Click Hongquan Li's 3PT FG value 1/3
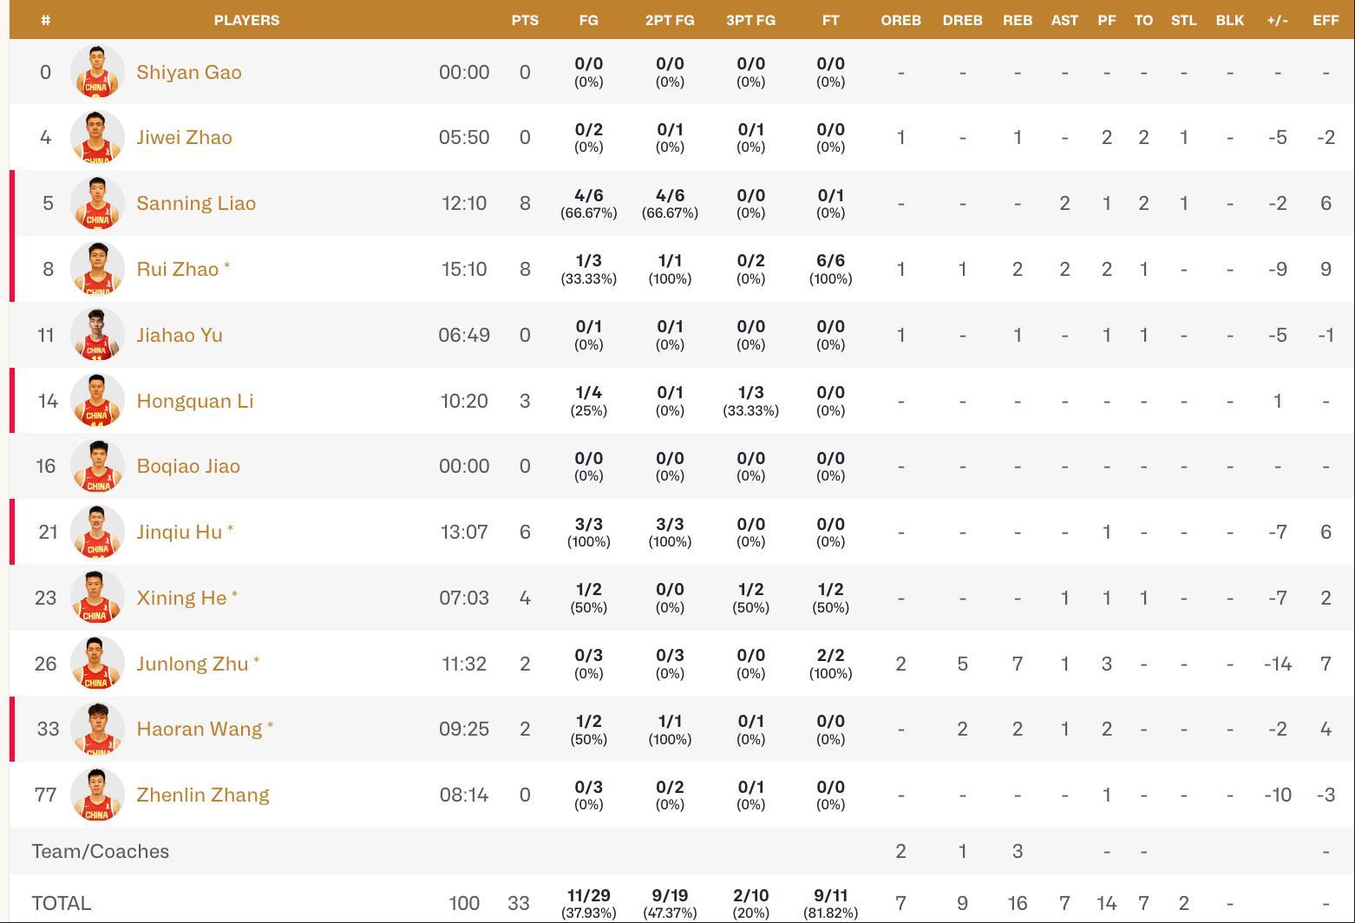This screenshot has height=923, width=1355. pos(750,392)
